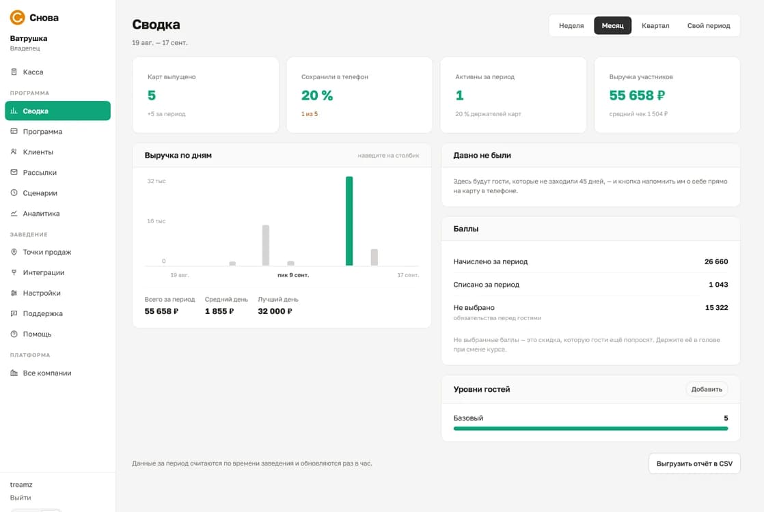
Task: Click the Средний день value 1 855 ₽
Action: pyautogui.click(x=219, y=311)
